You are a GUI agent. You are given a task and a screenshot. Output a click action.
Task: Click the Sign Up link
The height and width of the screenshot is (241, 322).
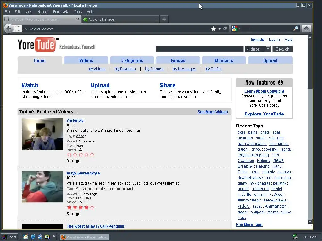point(258,39)
